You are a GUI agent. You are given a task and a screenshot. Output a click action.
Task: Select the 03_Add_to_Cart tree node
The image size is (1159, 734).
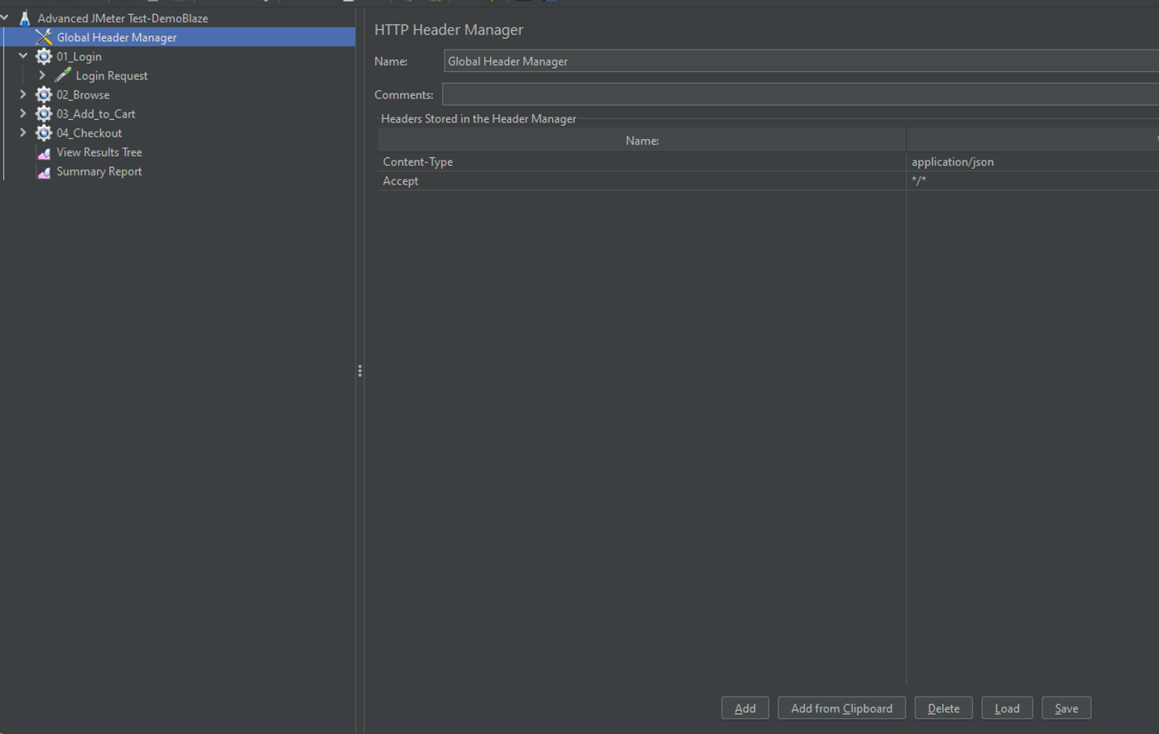tap(96, 113)
